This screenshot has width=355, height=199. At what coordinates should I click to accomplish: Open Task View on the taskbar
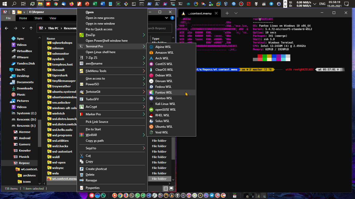coord(23,4)
